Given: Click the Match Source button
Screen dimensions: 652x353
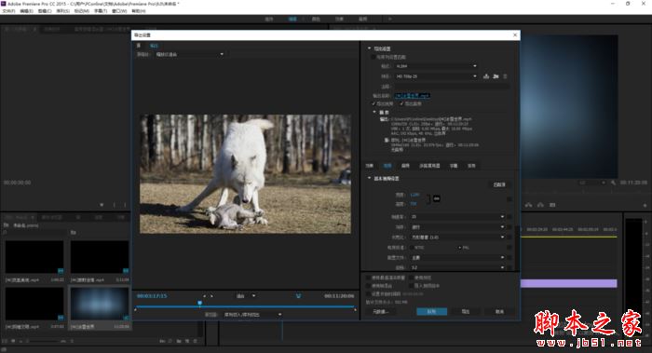Looking at the screenshot, I should (499, 184).
